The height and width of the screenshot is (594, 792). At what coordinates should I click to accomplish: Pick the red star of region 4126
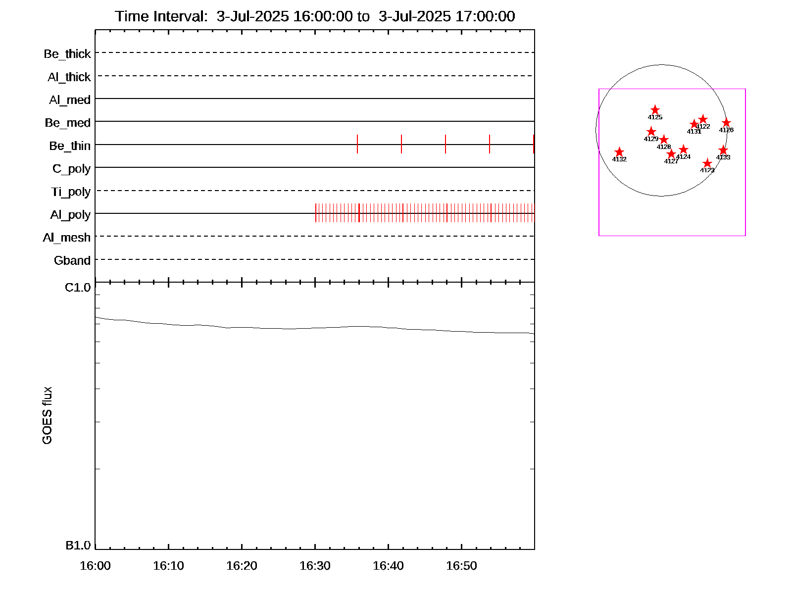[726, 123]
